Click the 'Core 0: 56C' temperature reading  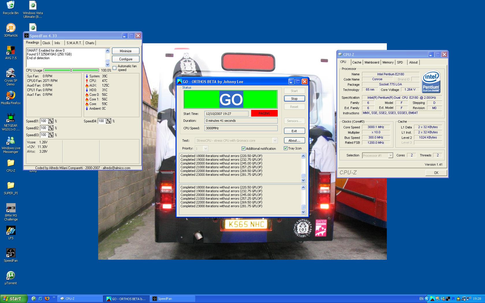[96, 95]
